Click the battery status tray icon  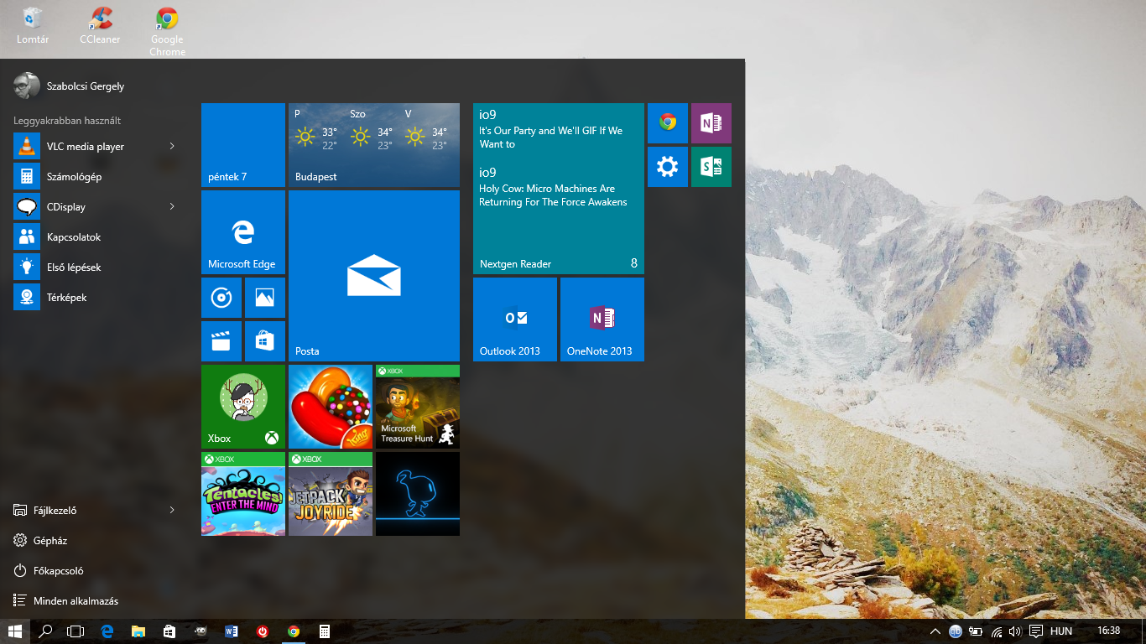(976, 631)
